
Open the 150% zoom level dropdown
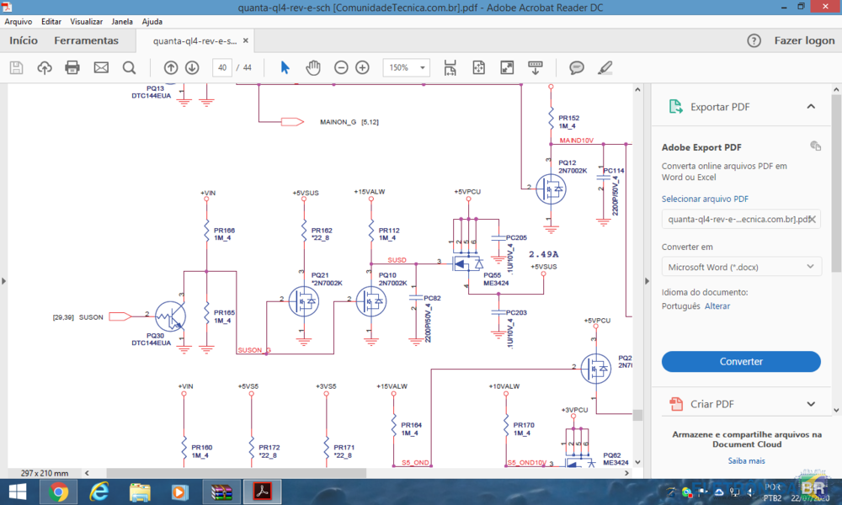[406, 67]
